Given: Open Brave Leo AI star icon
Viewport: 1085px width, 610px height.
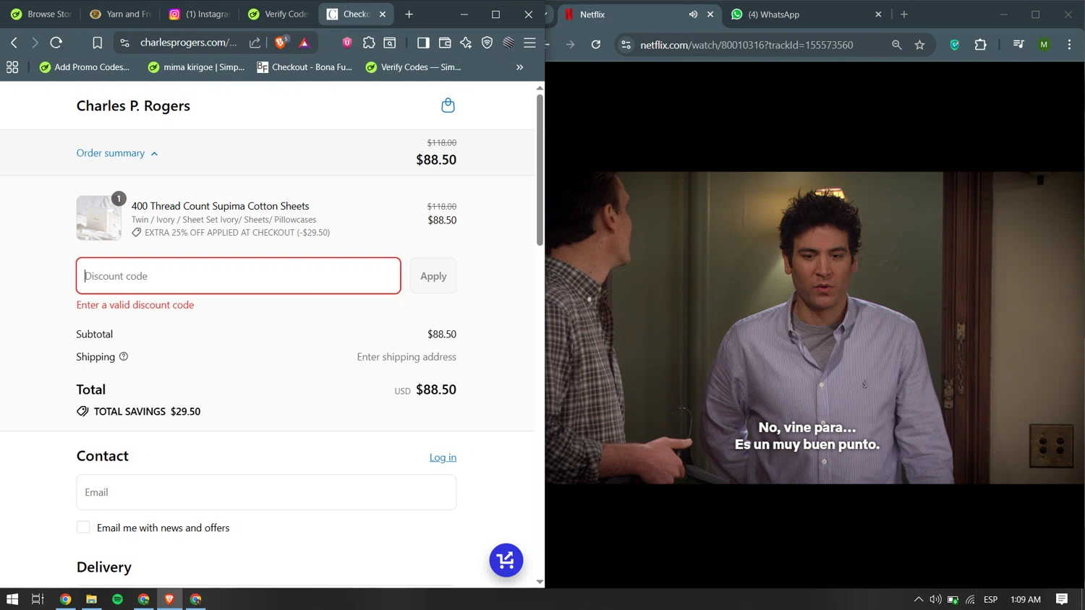Looking at the screenshot, I should pyautogui.click(x=466, y=43).
